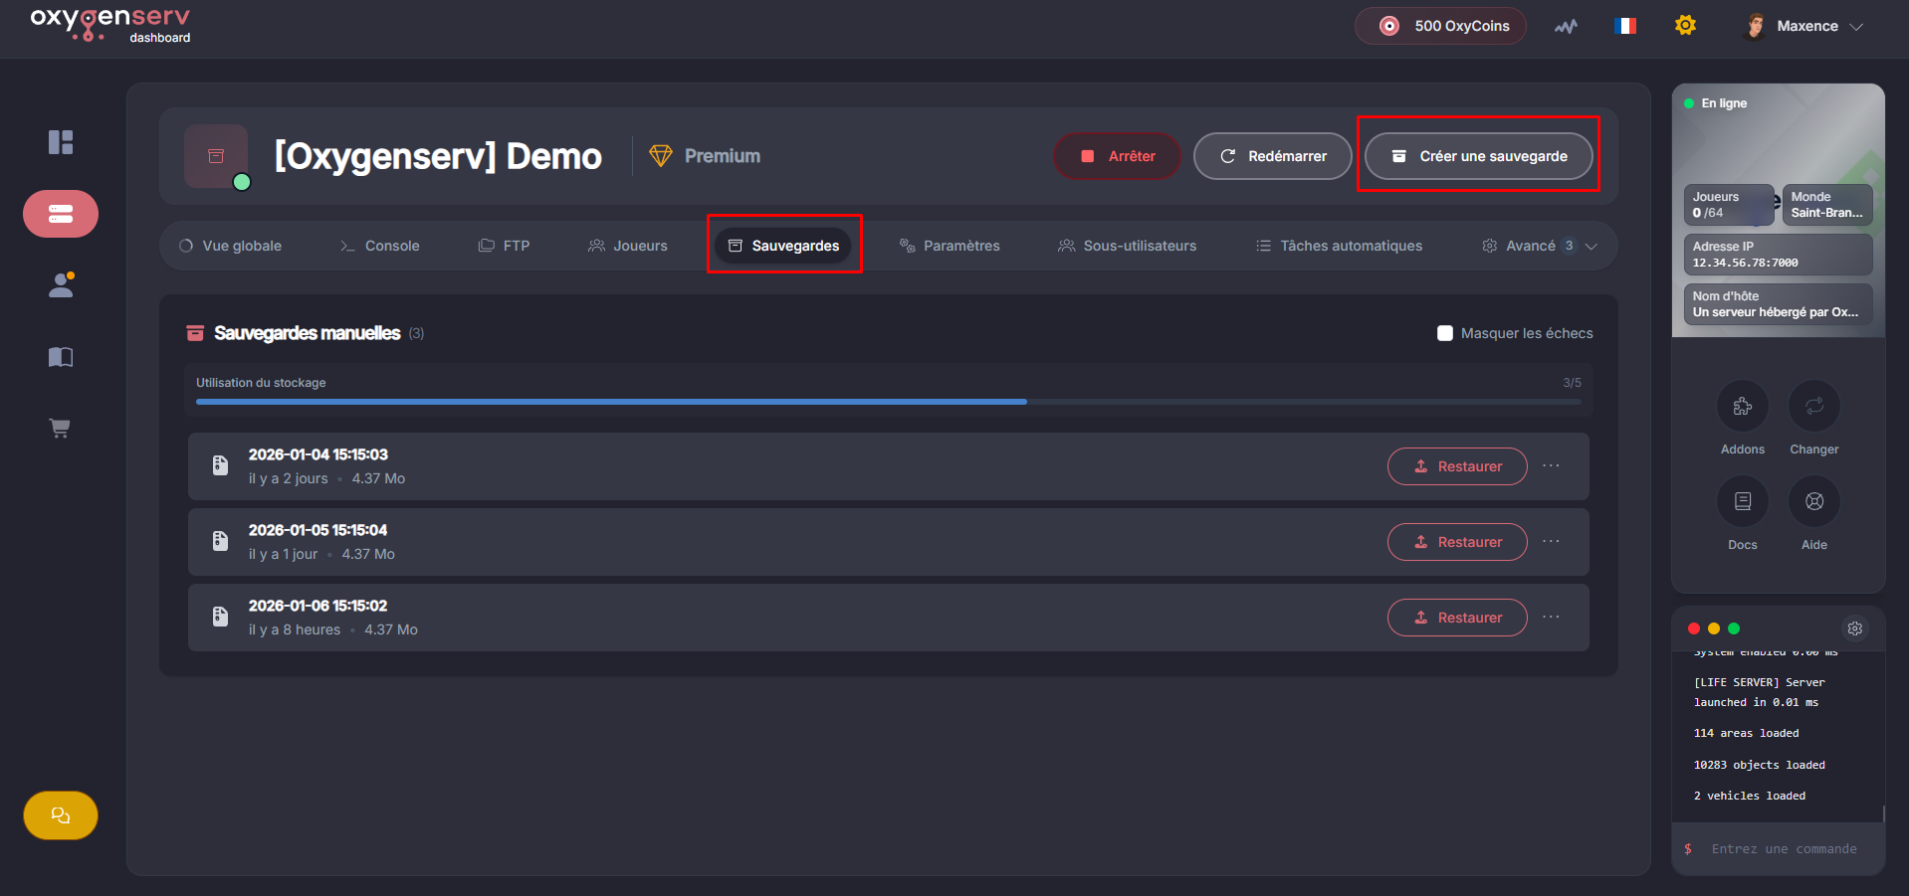The width and height of the screenshot is (1909, 896).
Task: Click the mini console settings gear
Action: coord(1854,628)
